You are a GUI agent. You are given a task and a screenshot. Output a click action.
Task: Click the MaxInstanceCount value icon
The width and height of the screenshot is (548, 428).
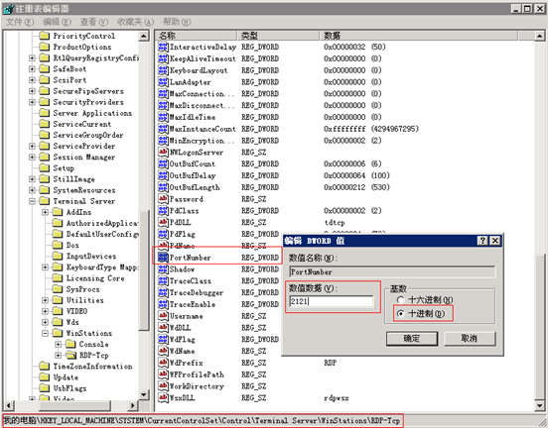[x=163, y=129]
